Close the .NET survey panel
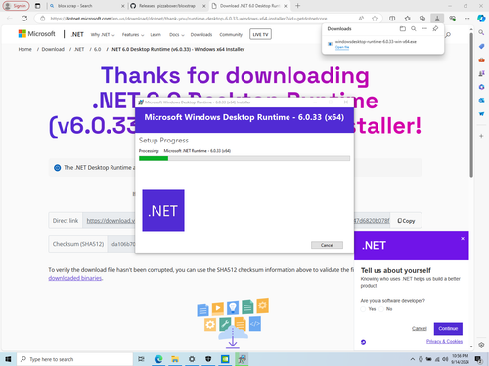 click(463, 239)
